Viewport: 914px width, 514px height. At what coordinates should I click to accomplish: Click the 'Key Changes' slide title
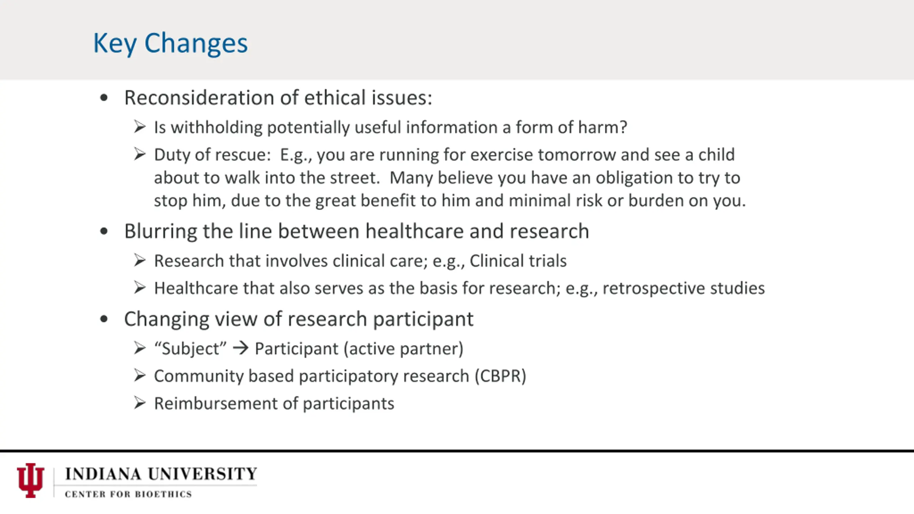[x=170, y=44]
